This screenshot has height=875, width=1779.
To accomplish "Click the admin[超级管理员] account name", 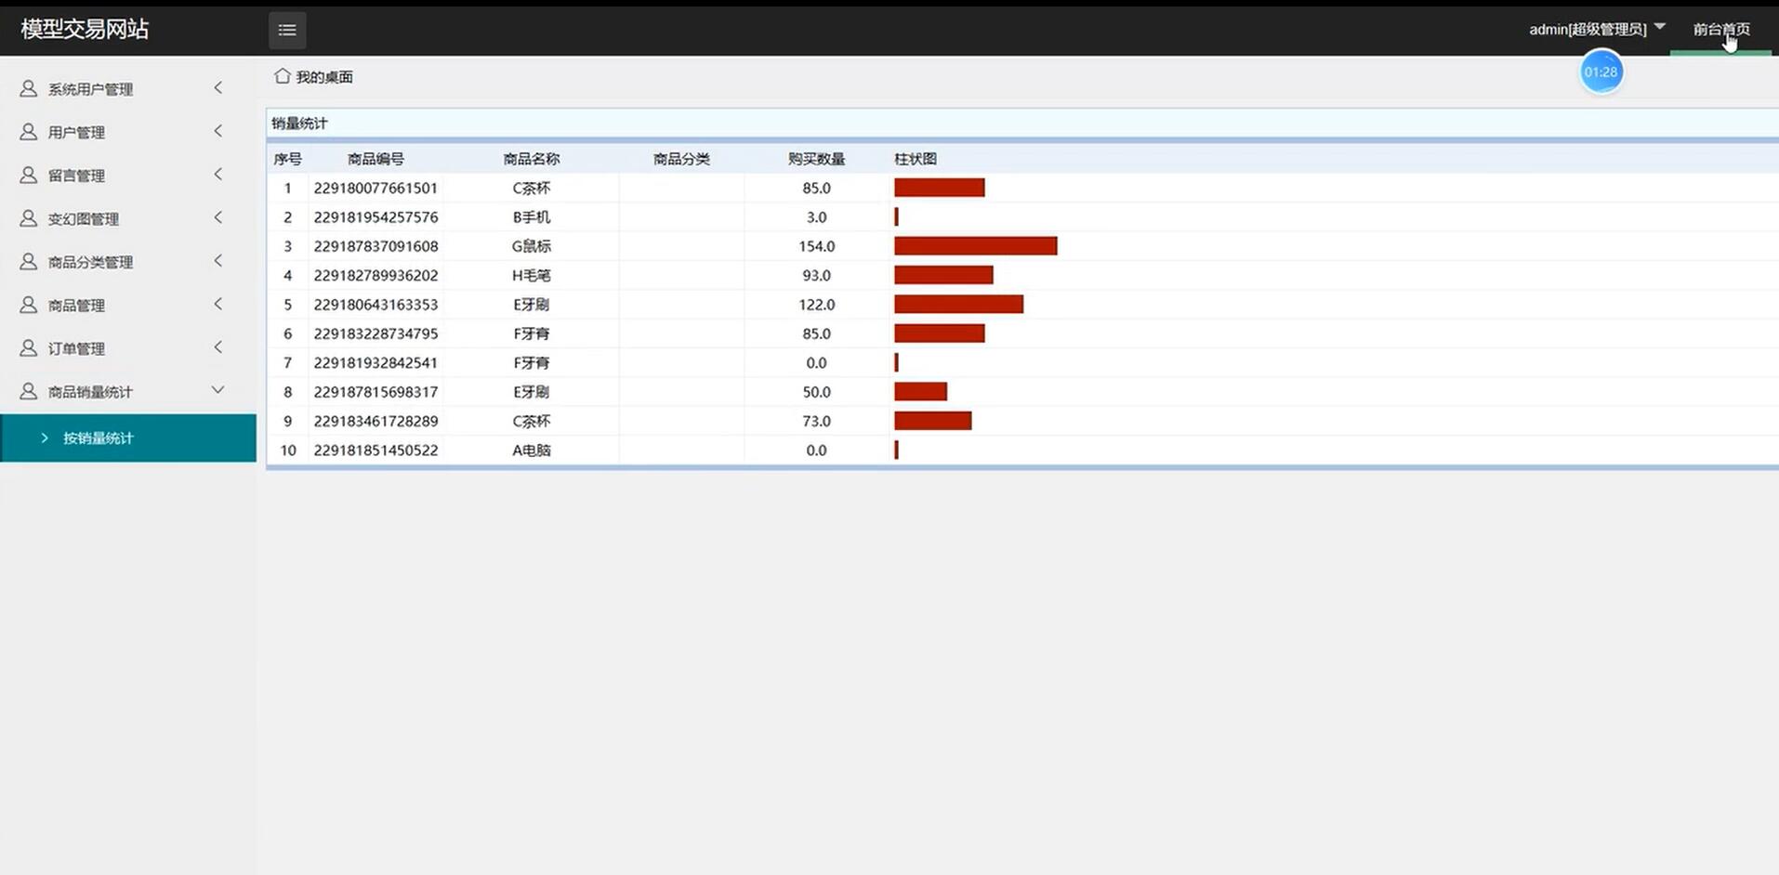I will [1588, 29].
